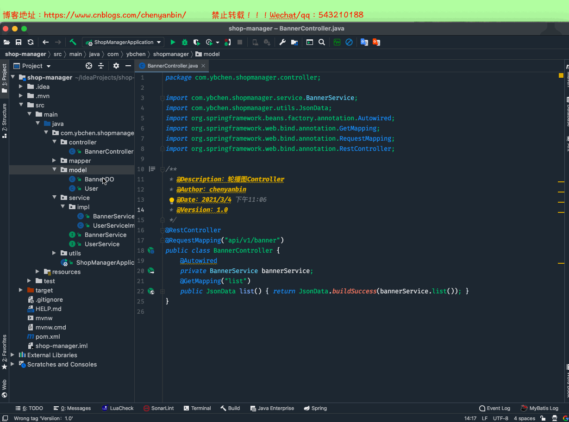Open the 2: Favorites side tool tab
The width and height of the screenshot is (569, 422).
pyautogui.click(x=5, y=352)
